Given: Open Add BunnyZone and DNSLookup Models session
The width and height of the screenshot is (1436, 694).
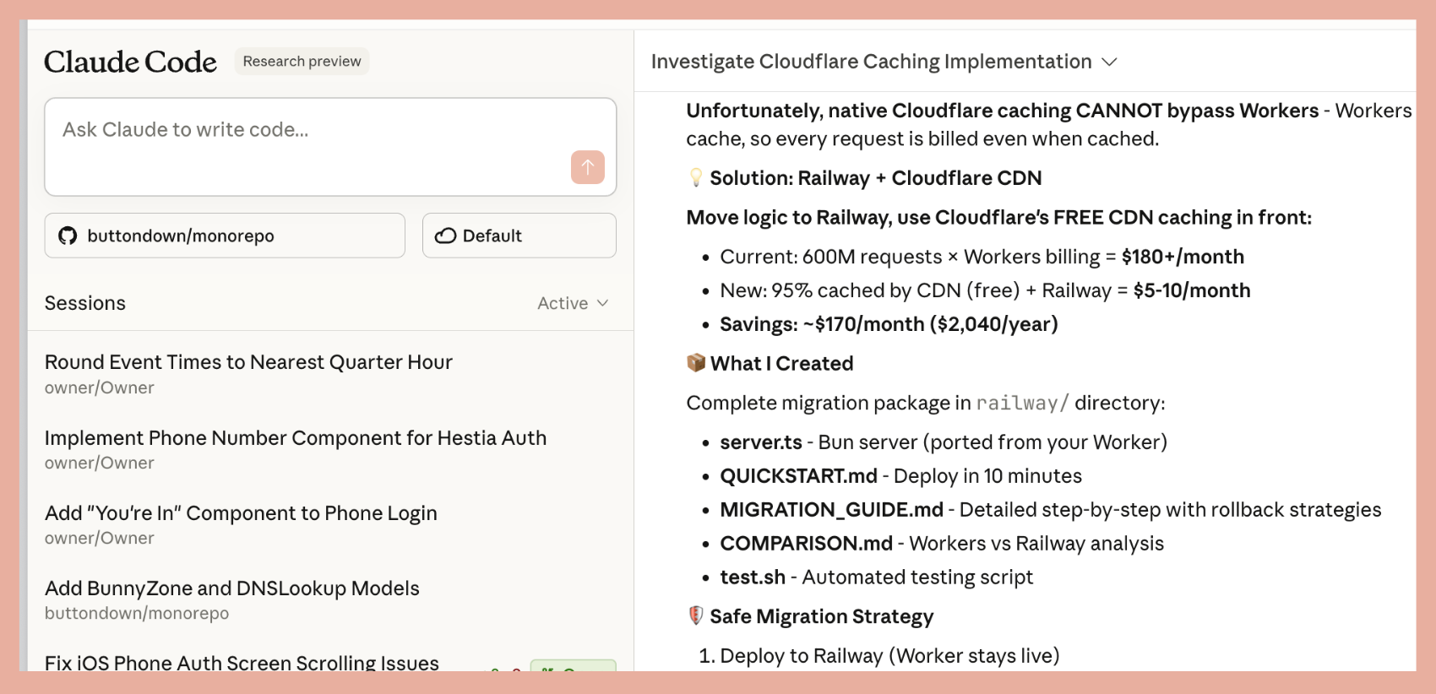Looking at the screenshot, I should coord(330,599).
